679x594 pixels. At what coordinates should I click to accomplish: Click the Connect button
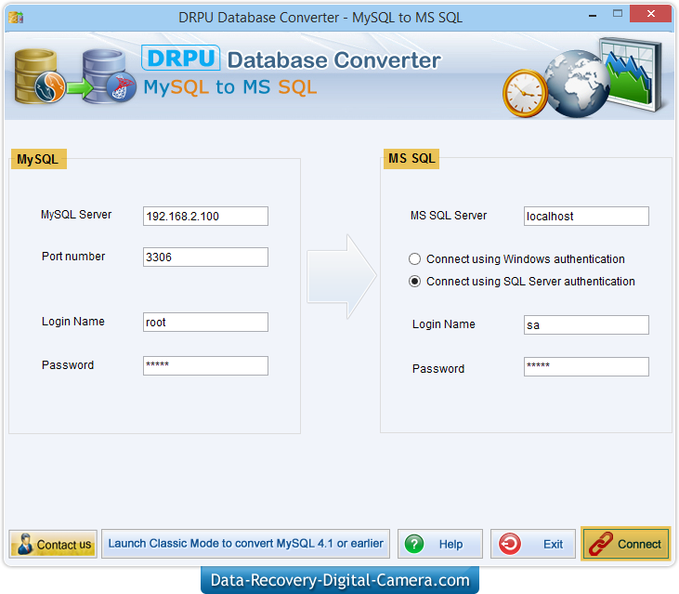626,544
